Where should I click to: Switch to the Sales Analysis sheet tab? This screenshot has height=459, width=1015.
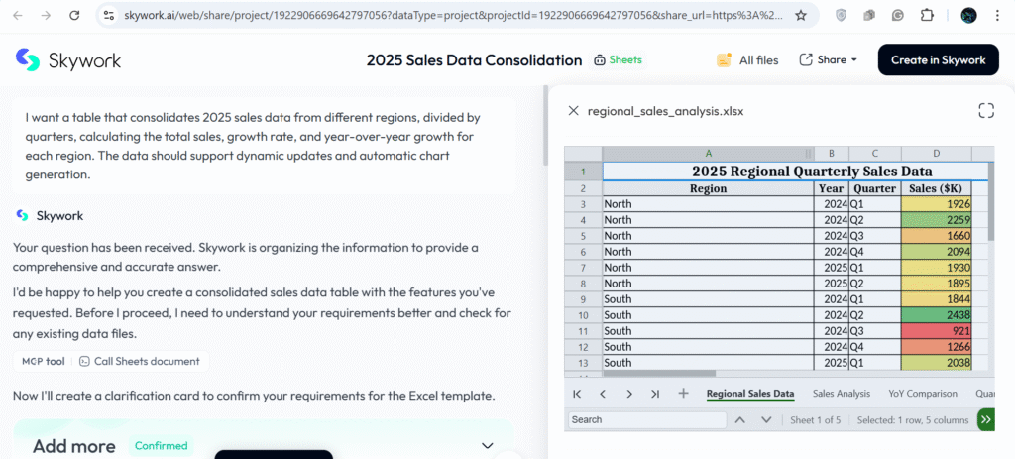[841, 394]
